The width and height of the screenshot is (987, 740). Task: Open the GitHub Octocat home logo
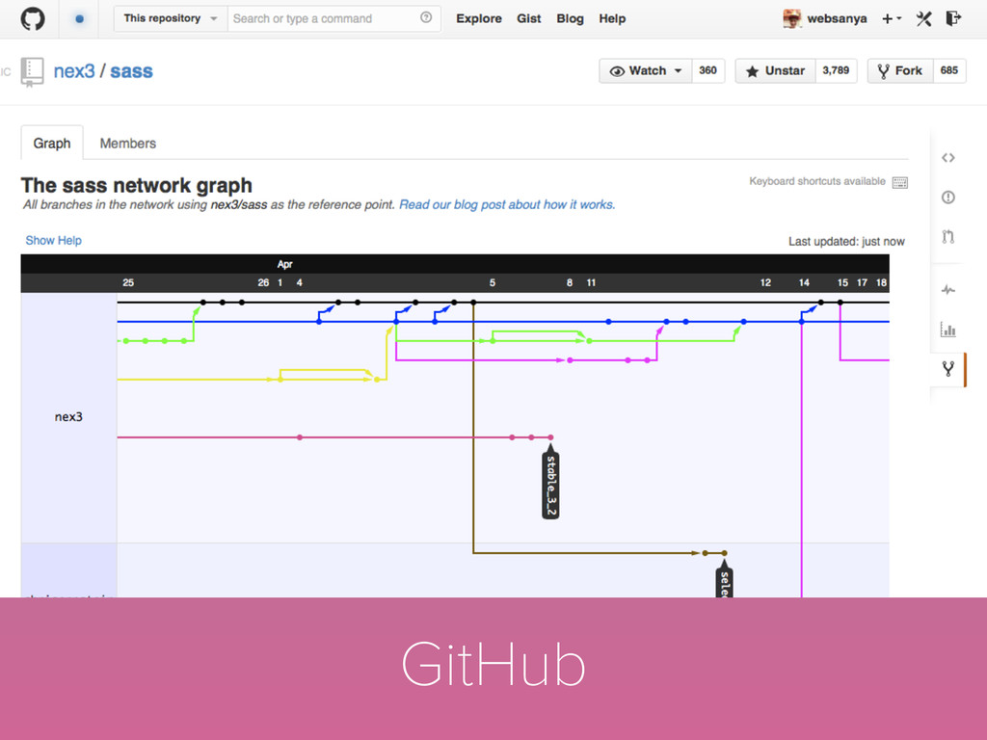click(x=32, y=18)
